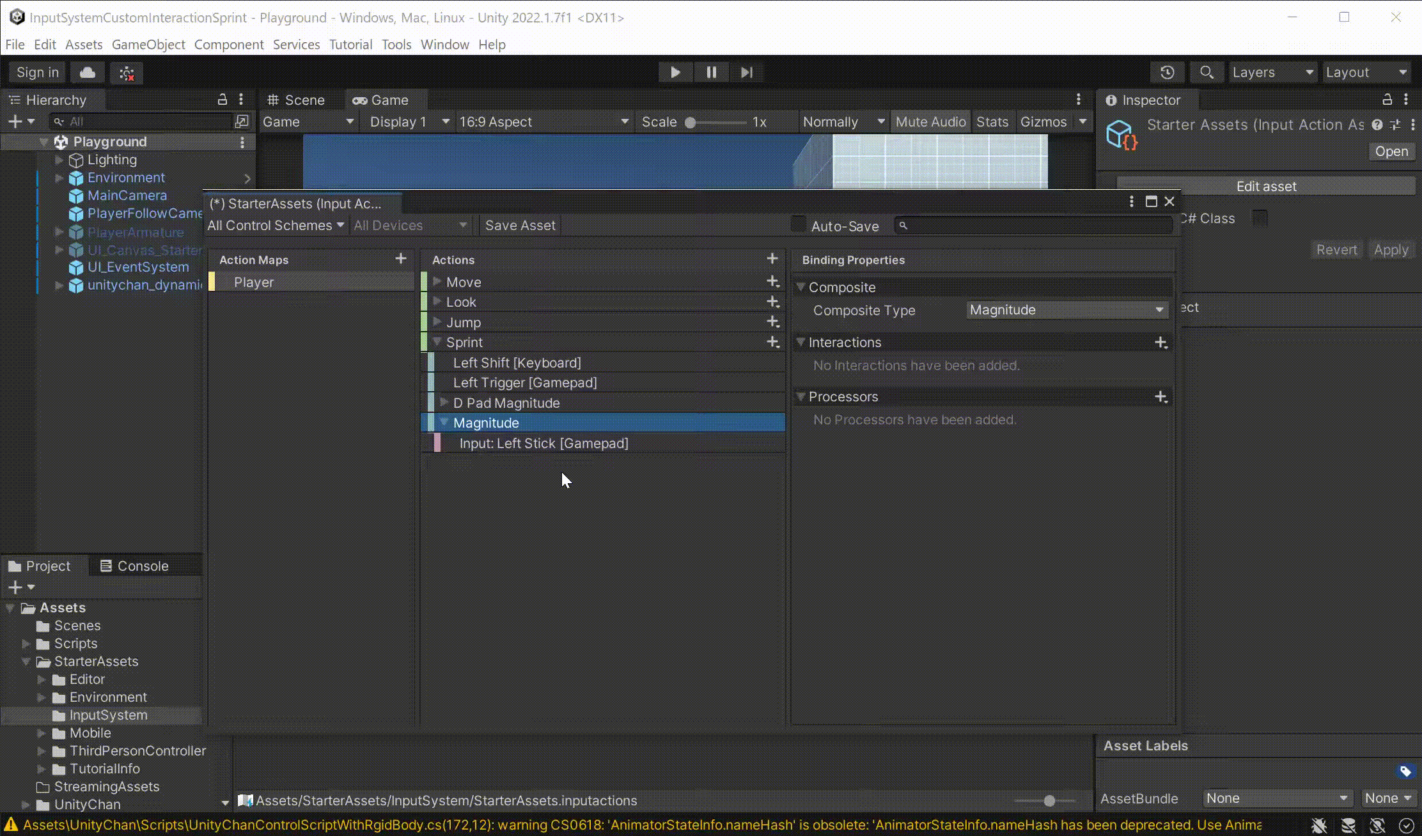Image resolution: width=1422 pixels, height=836 pixels.
Task: Toggle the Inspector lock icon
Action: click(x=1387, y=100)
